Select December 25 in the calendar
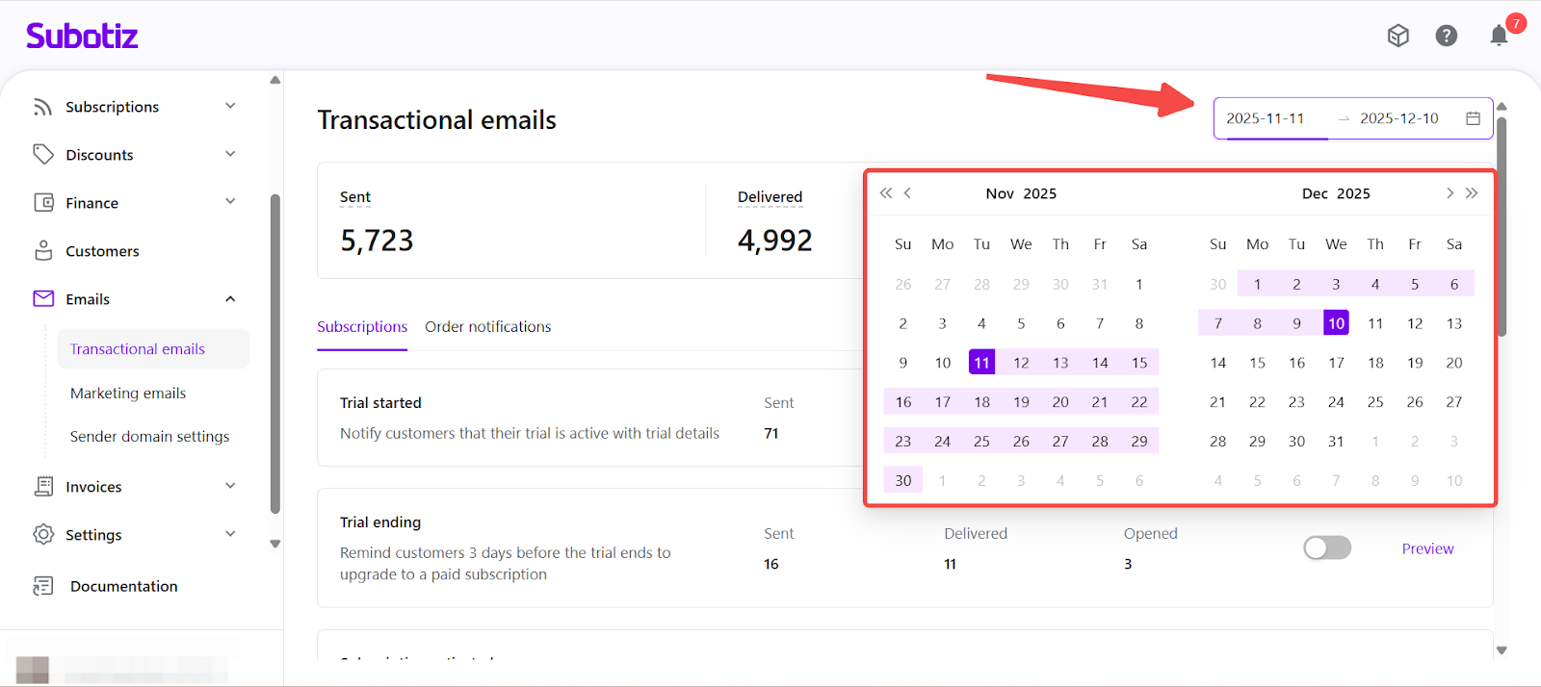The image size is (1541, 687). coord(1374,402)
